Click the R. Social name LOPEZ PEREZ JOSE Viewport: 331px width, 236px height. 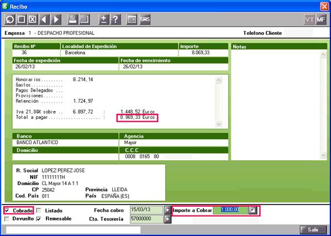pyautogui.click(x=64, y=171)
